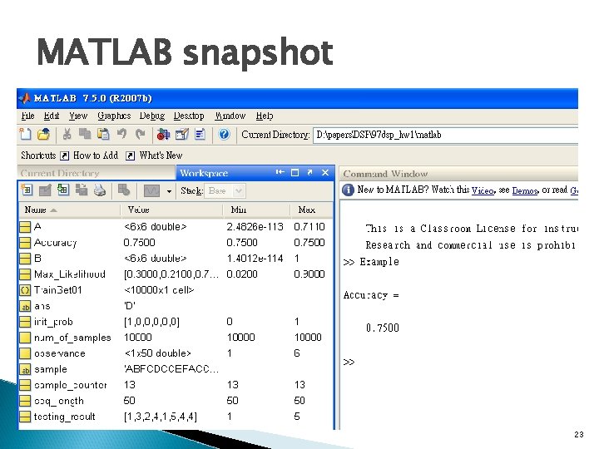
Task: Select the sample string variable
Action: coord(176,369)
